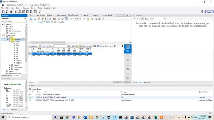Toggle word wrap in the SQL editor
The height and width of the screenshot is (120, 214).
coord(103,19)
